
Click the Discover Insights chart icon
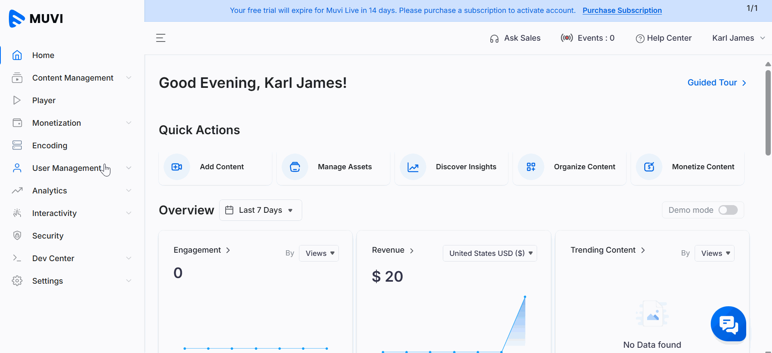pos(413,167)
